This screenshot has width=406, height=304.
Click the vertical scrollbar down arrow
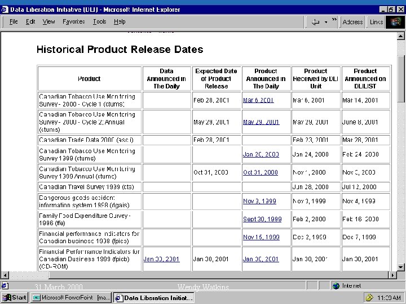[400, 267]
